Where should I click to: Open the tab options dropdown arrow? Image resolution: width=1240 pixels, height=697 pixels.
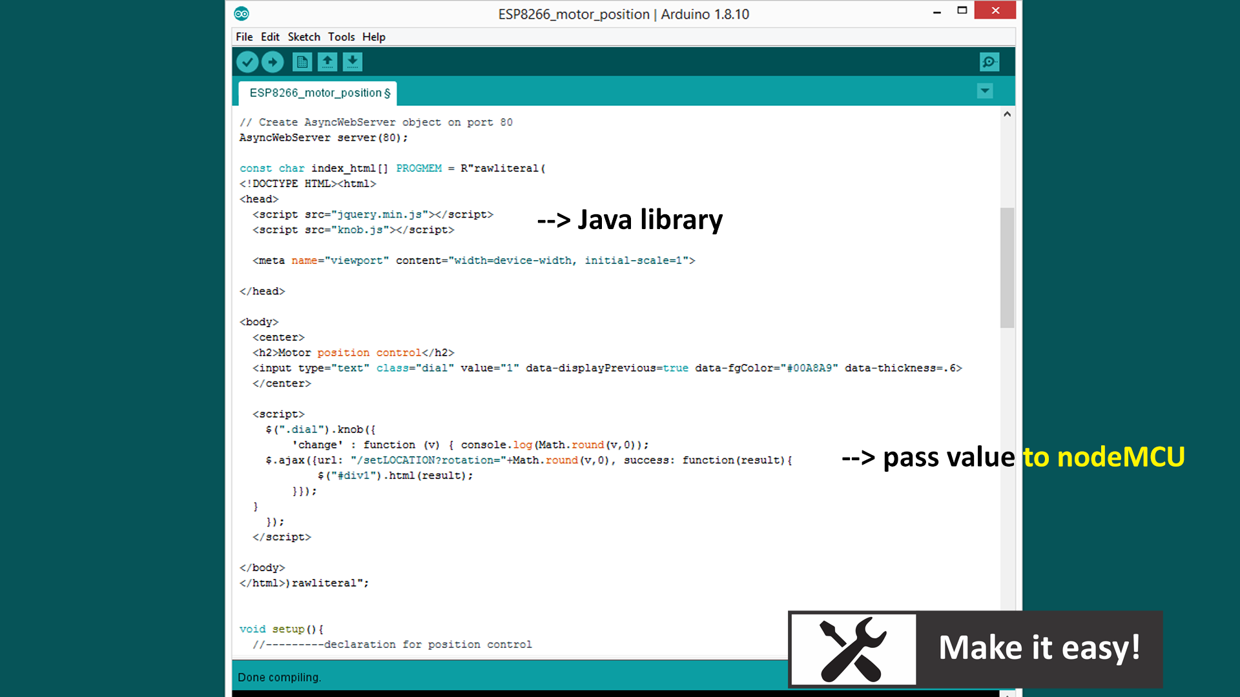tap(985, 91)
